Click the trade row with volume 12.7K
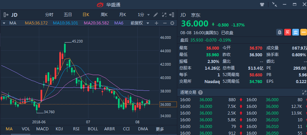Screen dimensions: 307x135 click(276, 107)
